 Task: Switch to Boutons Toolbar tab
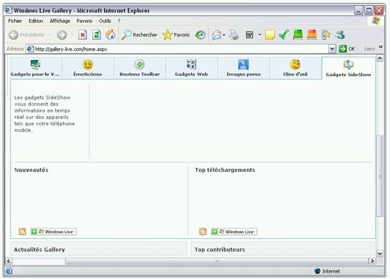140,68
